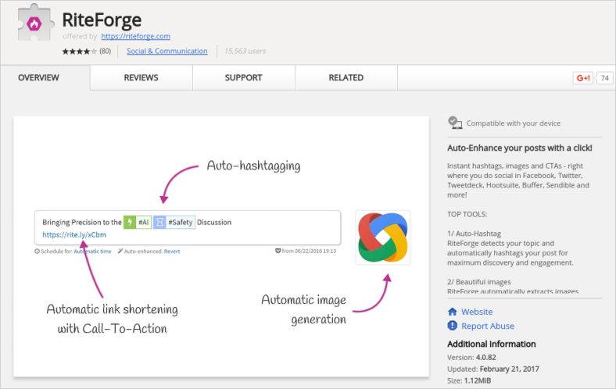Click the 'Updated: February 21, 2017' text
Screen dimensions: 616x389
click(x=493, y=369)
